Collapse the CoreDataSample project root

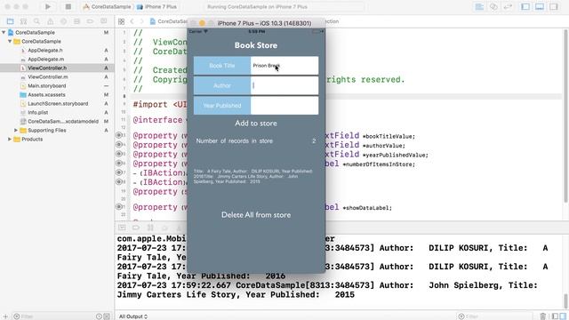tap(4, 32)
